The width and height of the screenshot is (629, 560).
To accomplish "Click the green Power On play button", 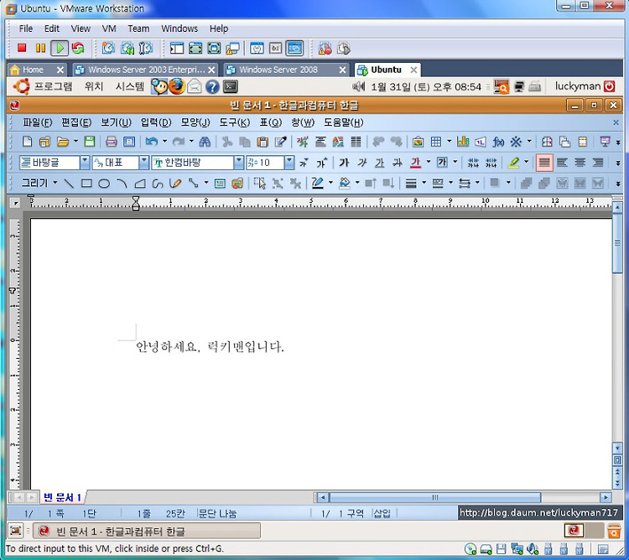I will 60,49.
